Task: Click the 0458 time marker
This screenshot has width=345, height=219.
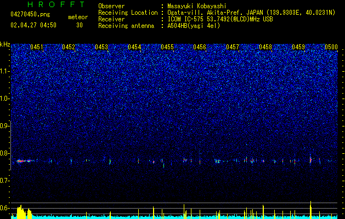Action: pyautogui.click(x=265, y=47)
